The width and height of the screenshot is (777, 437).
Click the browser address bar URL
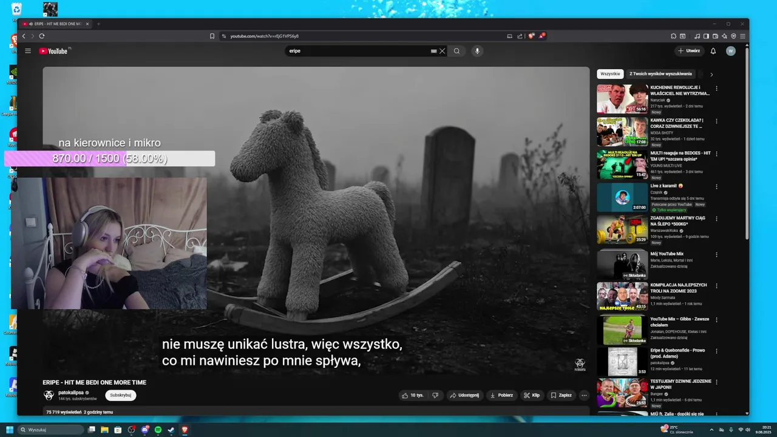pos(264,36)
